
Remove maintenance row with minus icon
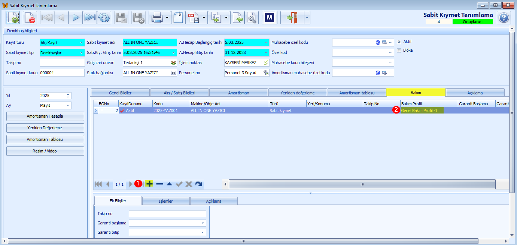click(159, 184)
